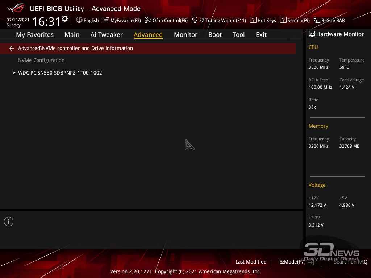Click the EZ Tuning Wizard bulb icon
The height and width of the screenshot is (278, 371).
coord(195,20)
